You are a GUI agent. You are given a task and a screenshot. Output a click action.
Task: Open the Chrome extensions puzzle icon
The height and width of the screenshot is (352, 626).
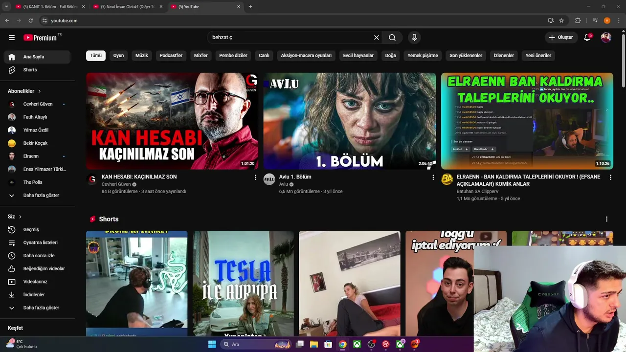click(578, 21)
